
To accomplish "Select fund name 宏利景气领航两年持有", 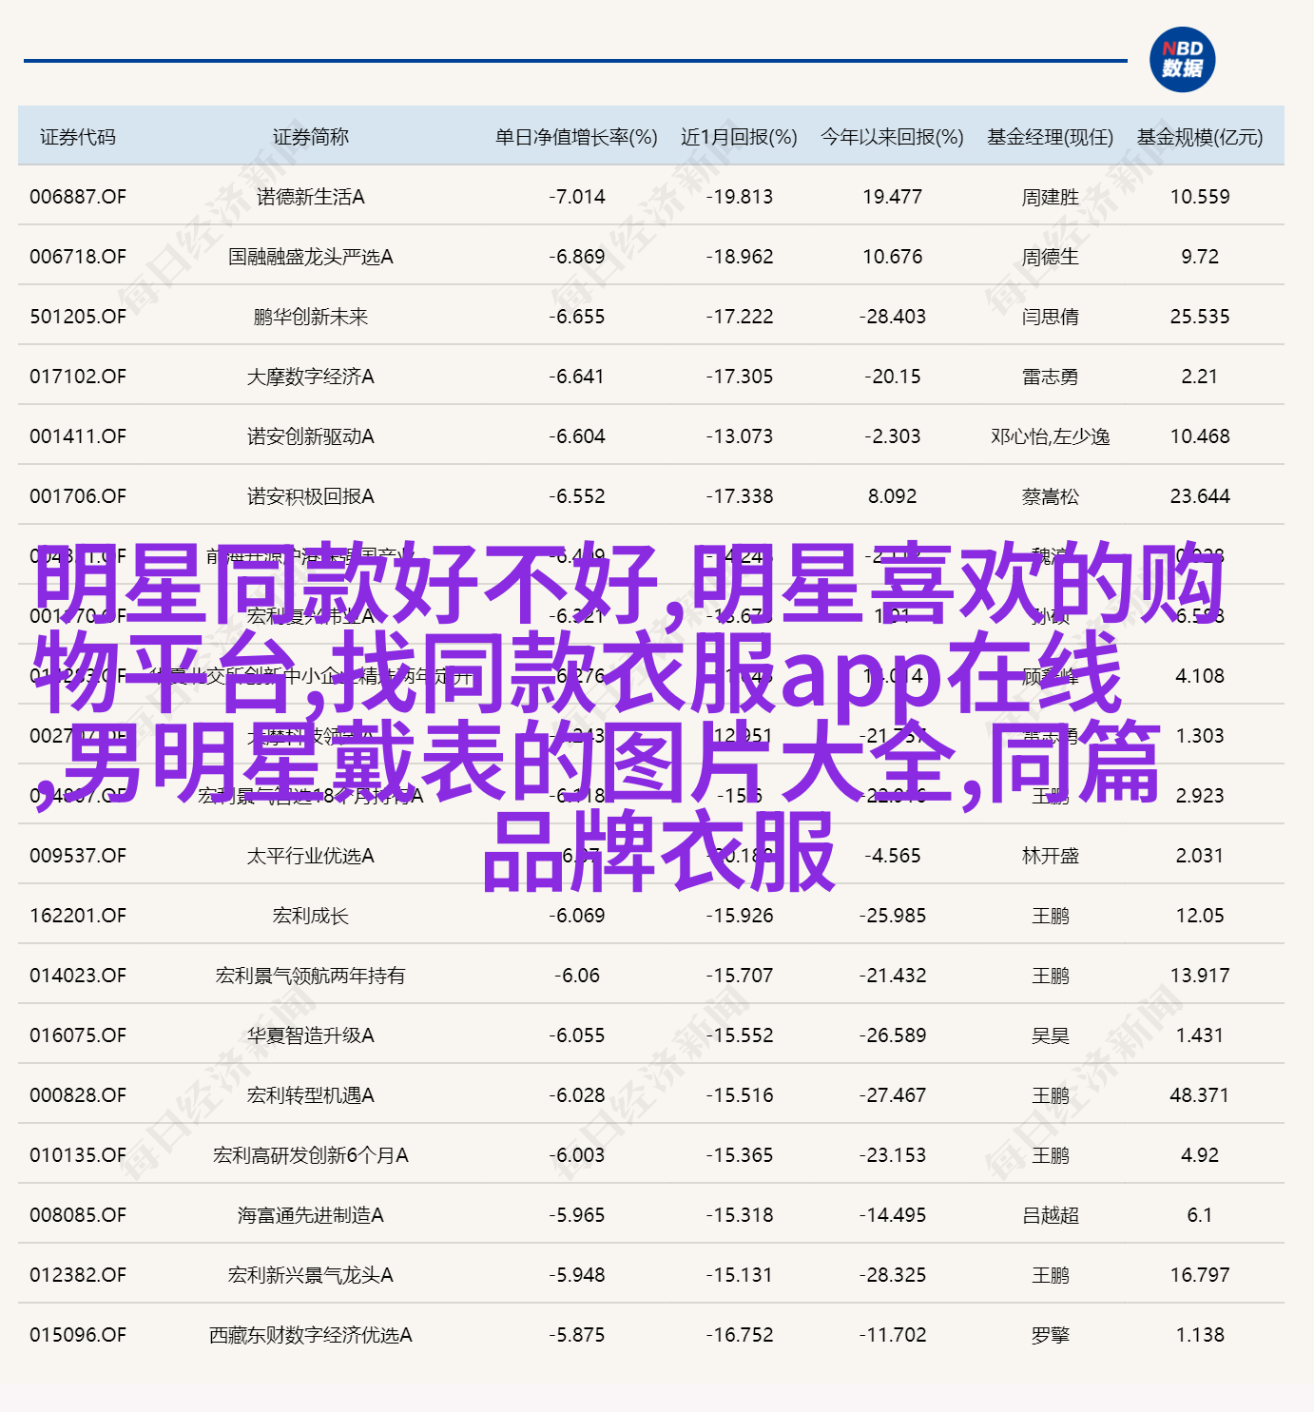I will [311, 976].
